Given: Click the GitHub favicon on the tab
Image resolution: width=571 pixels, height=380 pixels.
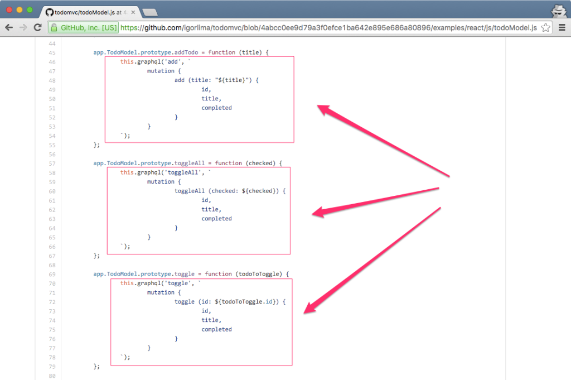Looking at the screenshot, I should [50, 12].
